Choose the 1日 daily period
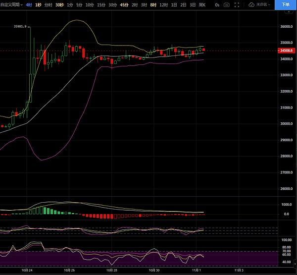 pos(174,4)
